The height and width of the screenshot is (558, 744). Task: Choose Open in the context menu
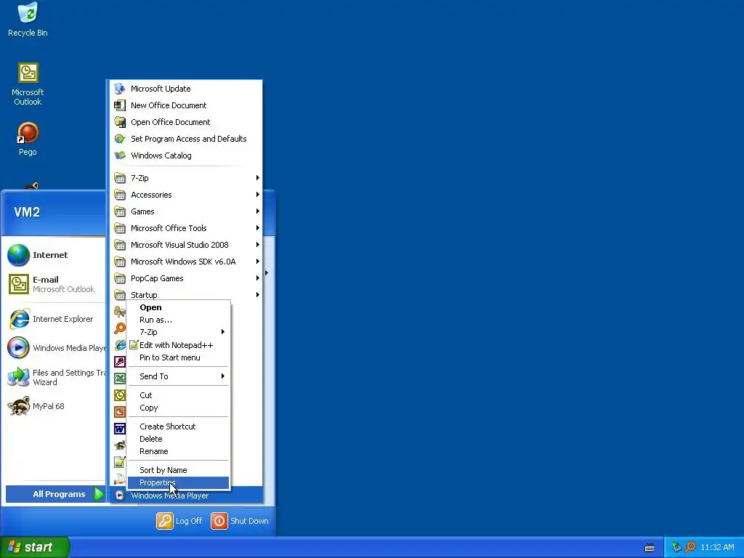179,307
